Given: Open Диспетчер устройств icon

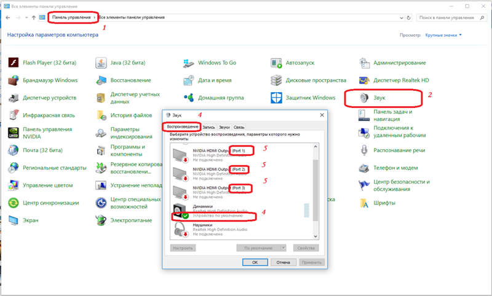Looking at the screenshot, I should [13, 98].
